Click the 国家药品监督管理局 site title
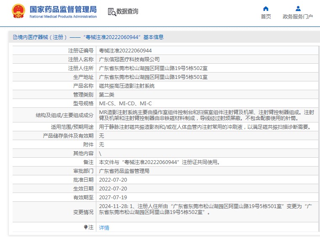 pyautogui.click(x=63, y=9)
